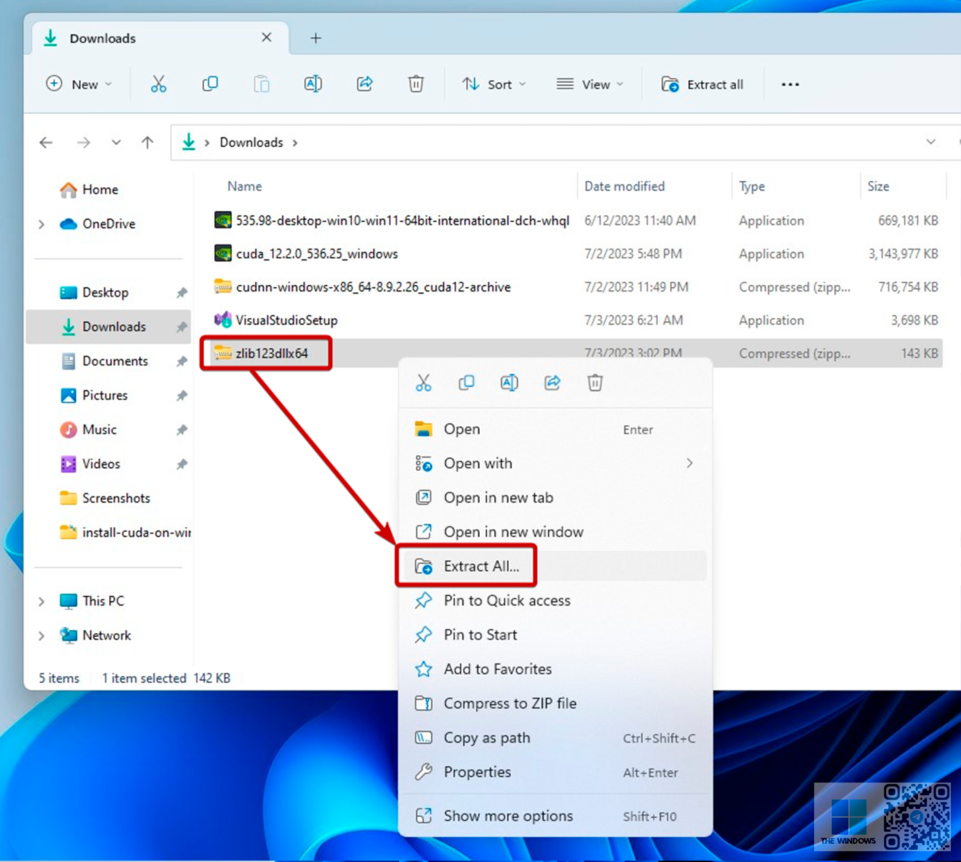Unpin Pictures using its pin icon
961x862 pixels.
[182, 396]
